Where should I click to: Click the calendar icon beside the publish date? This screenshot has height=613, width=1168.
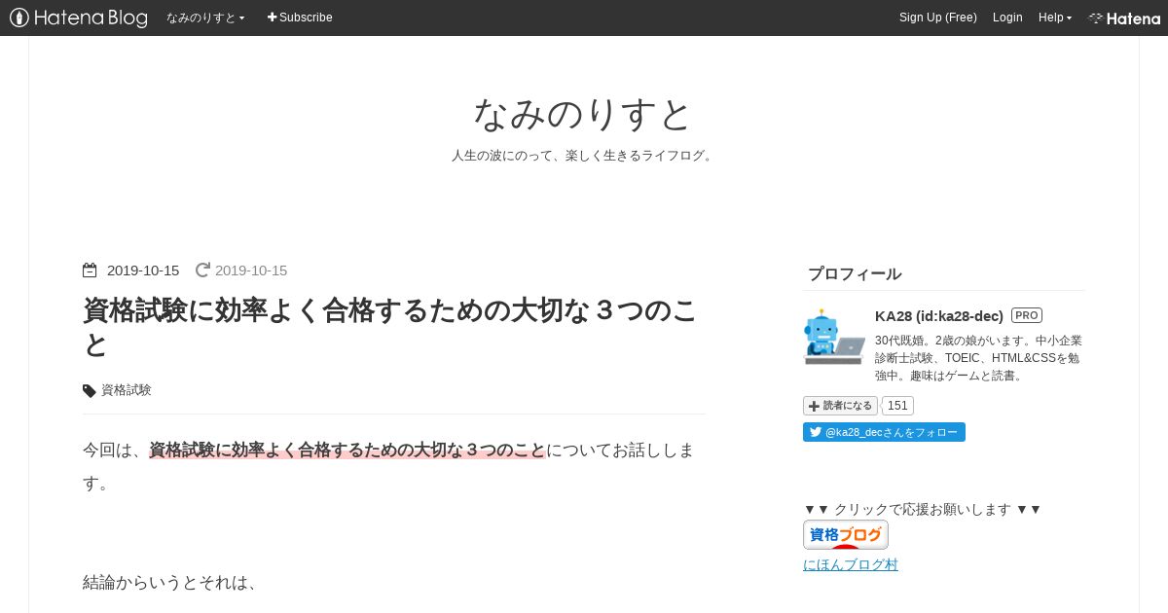(90, 270)
